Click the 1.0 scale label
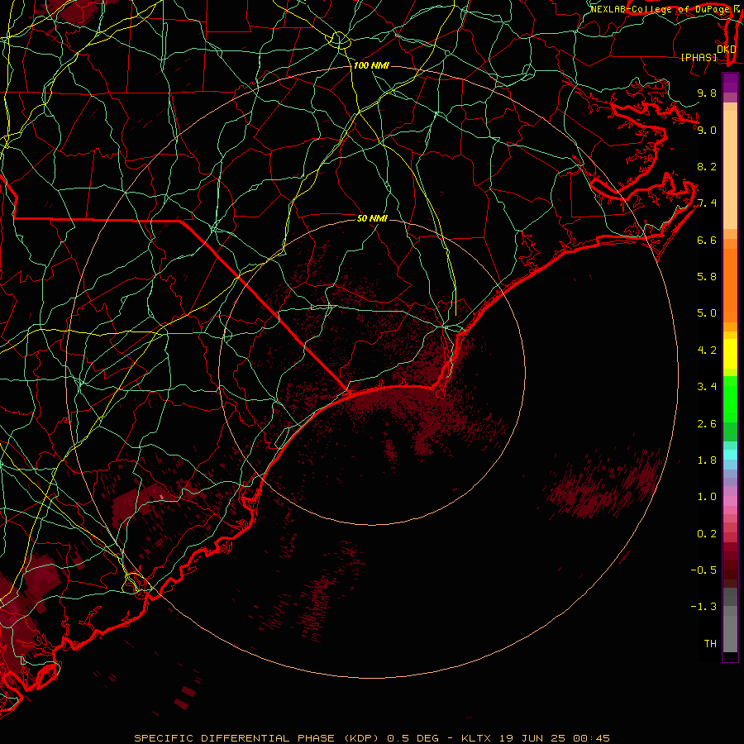The image size is (744, 744). pos(707,497)
